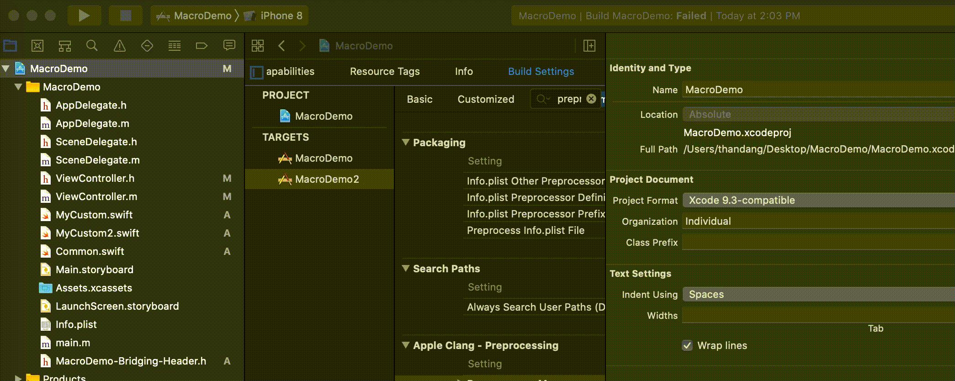Open the Debug navigator

[175, 46]
